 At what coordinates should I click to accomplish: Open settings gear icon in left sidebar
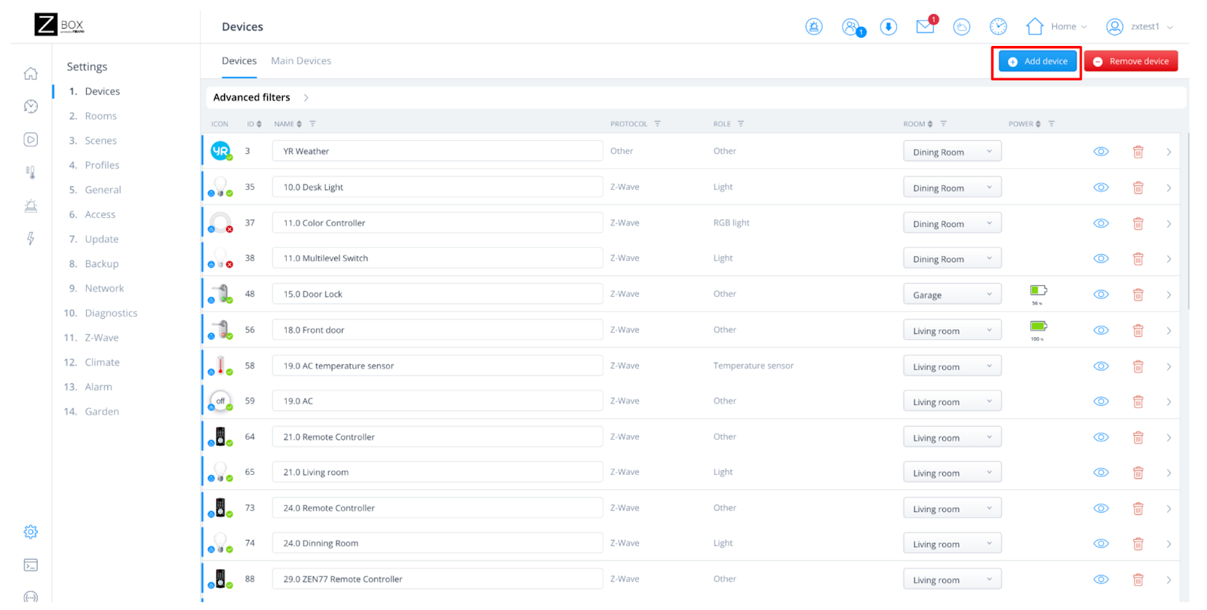click(x=30, y=532)
